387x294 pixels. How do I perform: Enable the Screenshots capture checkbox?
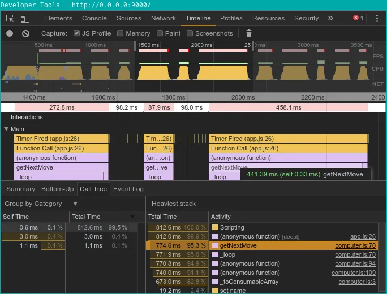point(190,33)
